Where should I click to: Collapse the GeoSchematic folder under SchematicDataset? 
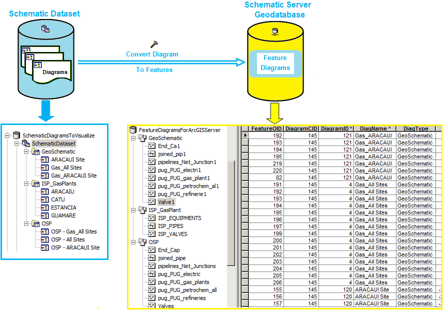pyautogui.click(x=26, y=151)
